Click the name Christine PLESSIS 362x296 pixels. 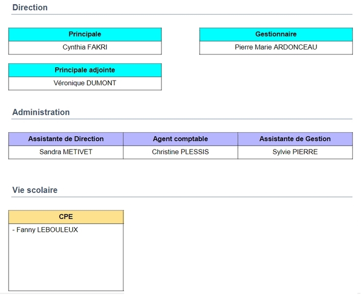pyautogui.click(x=180, y=152)
